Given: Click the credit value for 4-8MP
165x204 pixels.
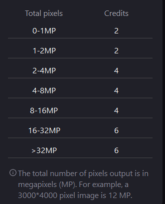Looking at the screenshot, I should (116, 91).
